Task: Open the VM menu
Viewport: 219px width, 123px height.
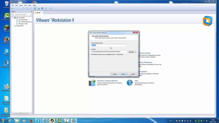Action: 25,5
